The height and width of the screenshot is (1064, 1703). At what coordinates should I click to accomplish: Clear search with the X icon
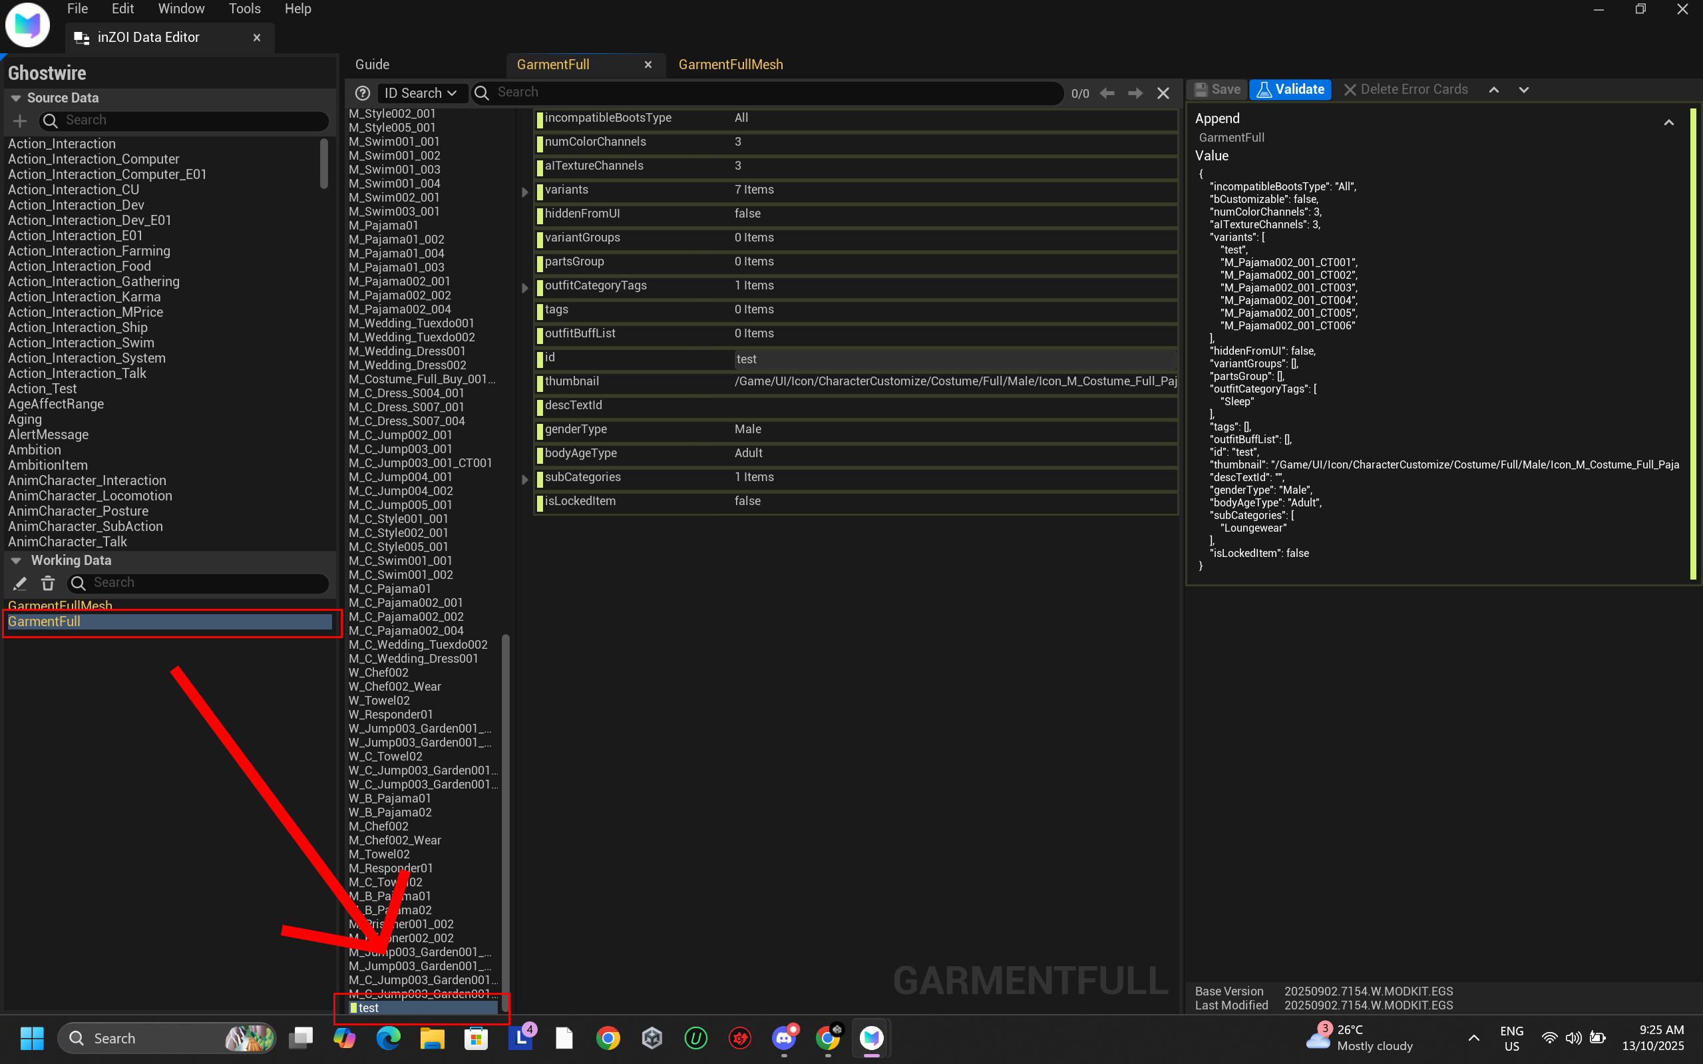tap(1163, 93)
